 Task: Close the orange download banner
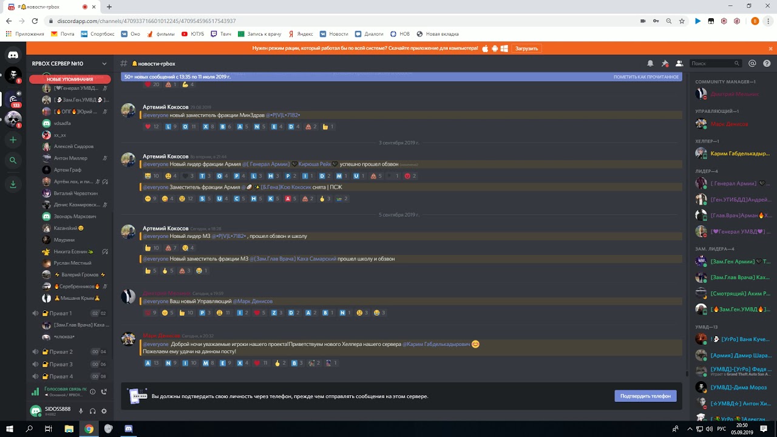[x=770, y=48]
